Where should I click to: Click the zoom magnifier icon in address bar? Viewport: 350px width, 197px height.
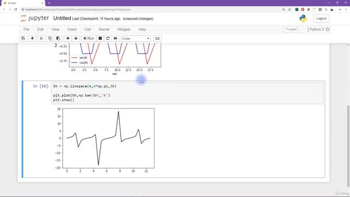coord(283,10)
